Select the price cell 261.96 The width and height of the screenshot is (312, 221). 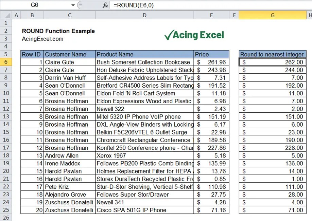pyautogui.click(x=211, y=62)
